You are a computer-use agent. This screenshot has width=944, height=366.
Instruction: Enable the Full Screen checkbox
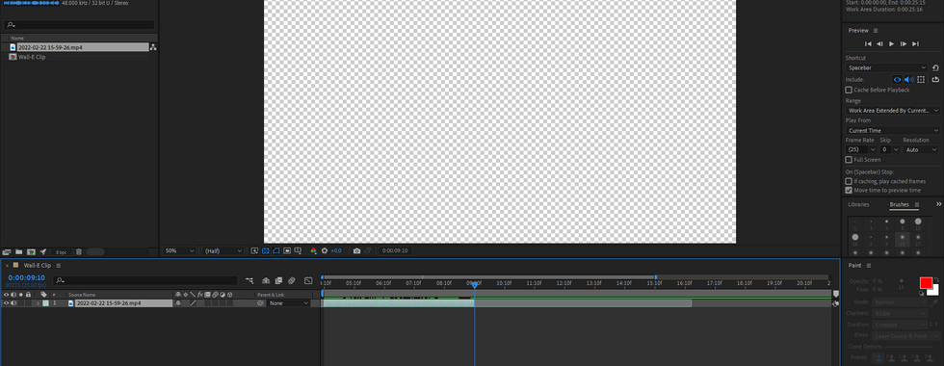click(849, 160)
